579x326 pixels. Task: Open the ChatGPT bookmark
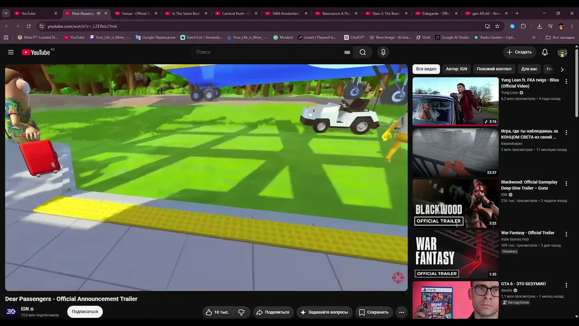[x=354, y=38]
